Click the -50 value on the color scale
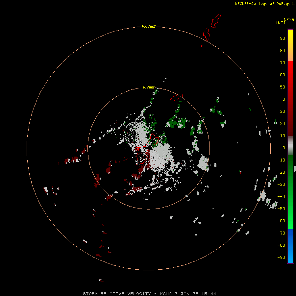 (281, 209)
